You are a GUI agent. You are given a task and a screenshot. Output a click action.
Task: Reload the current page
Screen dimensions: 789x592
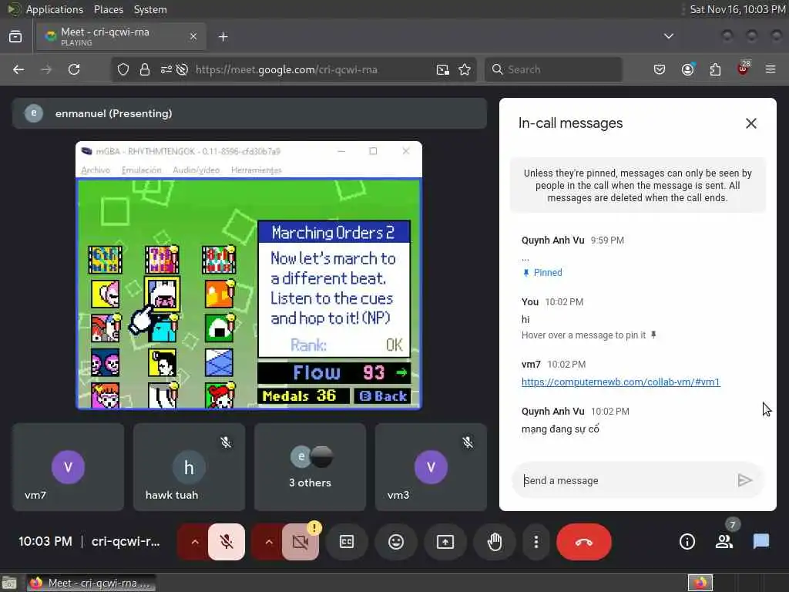click(74, 69)
